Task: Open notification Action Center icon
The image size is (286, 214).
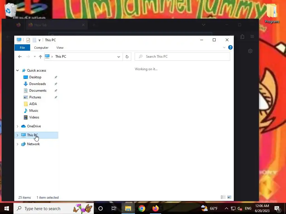Action: click(x=277, y=209)
